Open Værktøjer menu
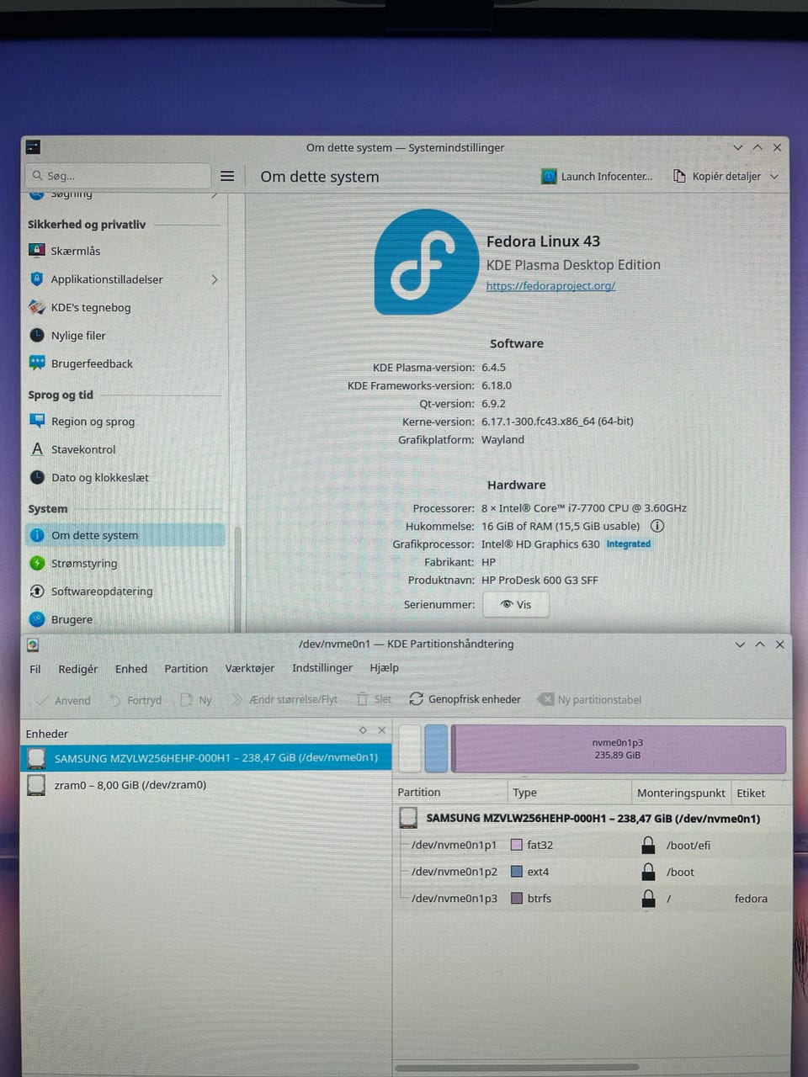Image resolution: width=808 pixels, height=1077 pixels. point(250,668)
